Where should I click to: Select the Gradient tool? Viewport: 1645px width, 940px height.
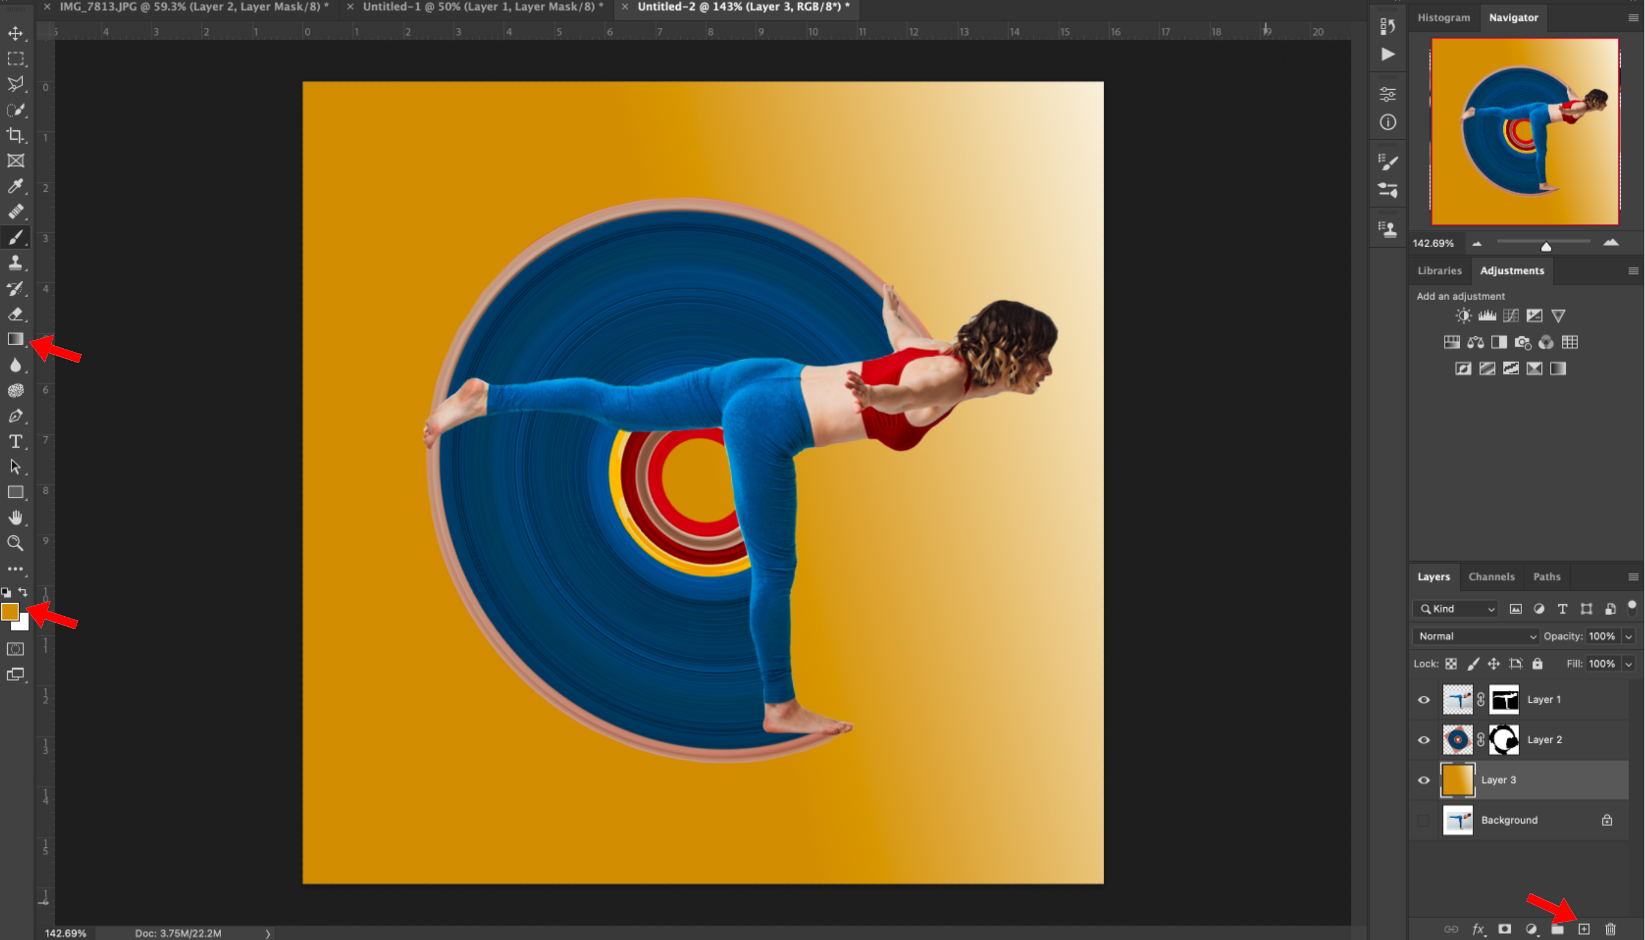pos(15,339)
